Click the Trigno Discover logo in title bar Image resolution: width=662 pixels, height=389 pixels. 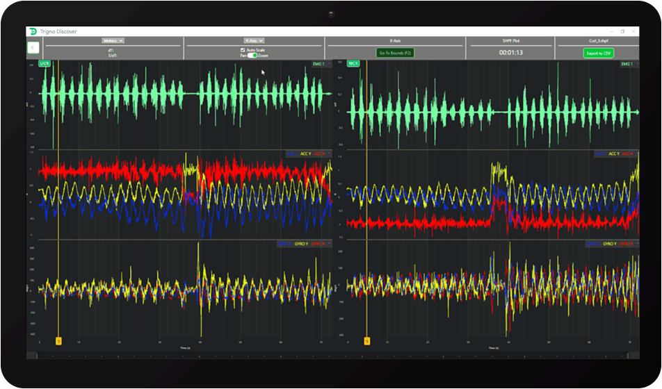32,31
